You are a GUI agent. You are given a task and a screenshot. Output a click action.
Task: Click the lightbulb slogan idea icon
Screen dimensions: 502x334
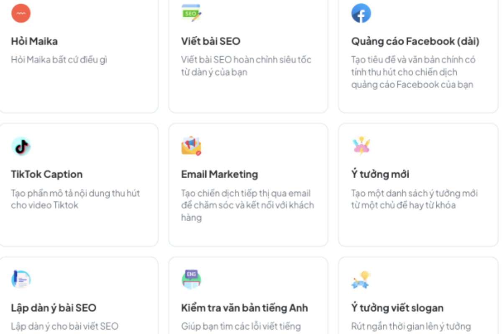361,279
